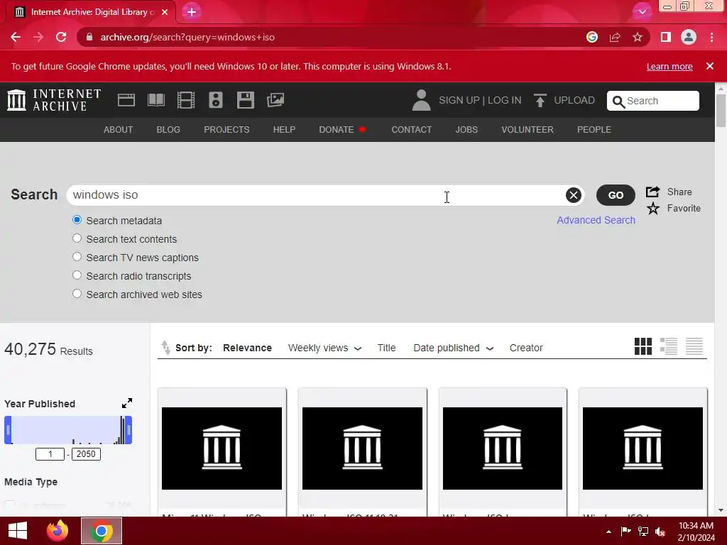Open Chrome three-dot menu

pyautogui.click(x=711, y=37)
